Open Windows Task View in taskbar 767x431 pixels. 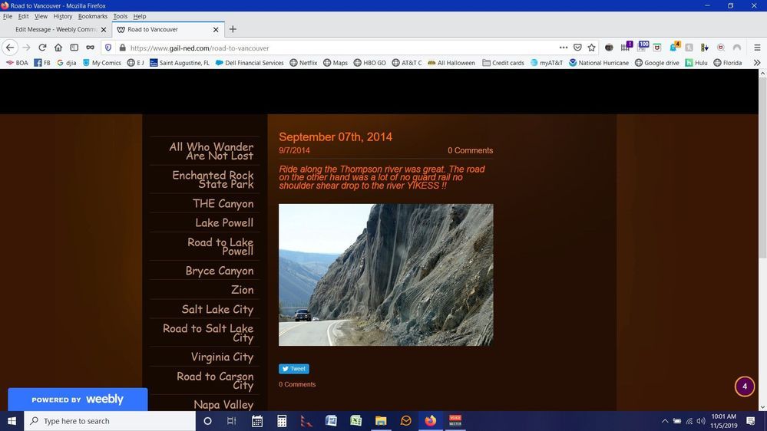click(x=231, y=421)
